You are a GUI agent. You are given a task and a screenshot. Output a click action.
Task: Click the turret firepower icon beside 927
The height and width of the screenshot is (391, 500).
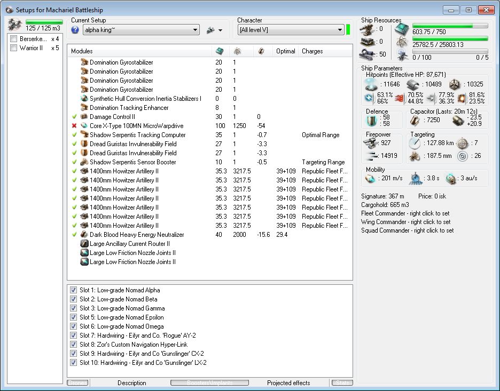click(x=370, y=143)
